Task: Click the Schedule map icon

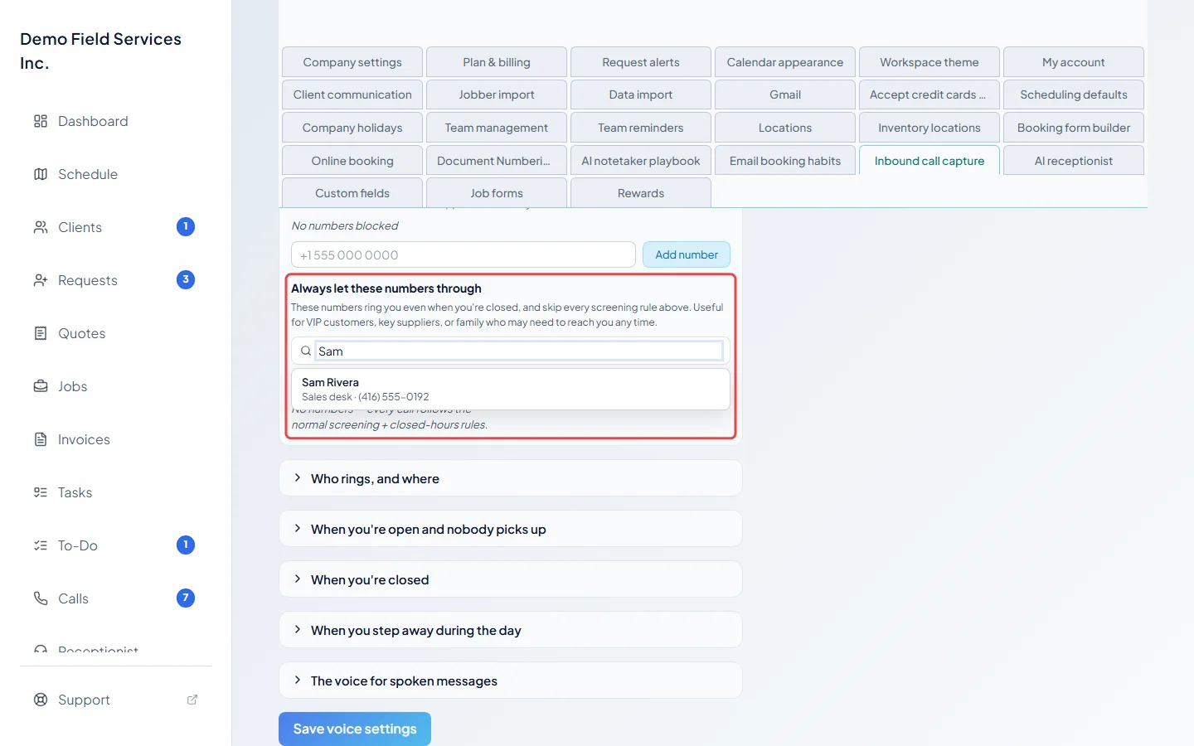Action: (x=41, y=174)
